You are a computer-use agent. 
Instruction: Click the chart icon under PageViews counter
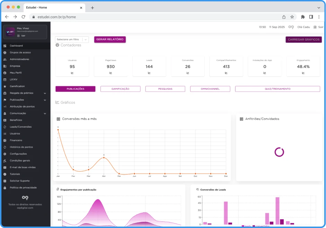pos(111,73)
